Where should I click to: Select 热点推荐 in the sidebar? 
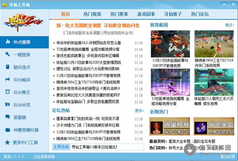click(x=25, y=42)
